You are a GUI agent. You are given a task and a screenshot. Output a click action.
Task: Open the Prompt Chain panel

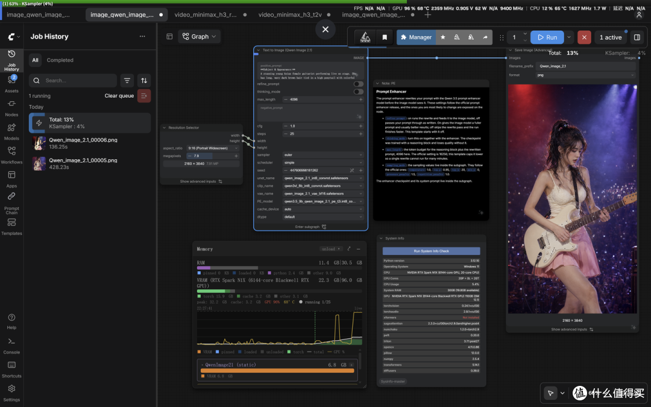[x=11, y=203]
